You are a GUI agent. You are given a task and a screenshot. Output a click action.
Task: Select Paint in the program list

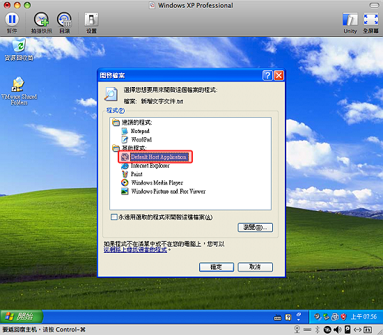[x=136, y=174]
